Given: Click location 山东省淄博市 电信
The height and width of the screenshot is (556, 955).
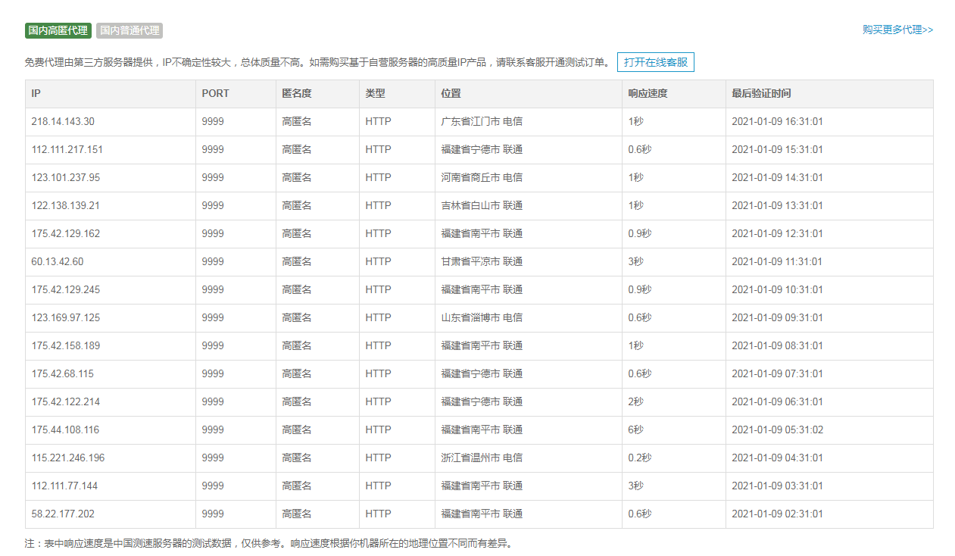Looking at the screenshot, I should point(482,318).
